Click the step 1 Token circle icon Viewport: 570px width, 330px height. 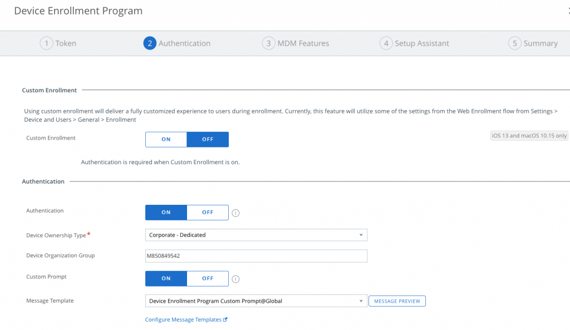[46, 43]
